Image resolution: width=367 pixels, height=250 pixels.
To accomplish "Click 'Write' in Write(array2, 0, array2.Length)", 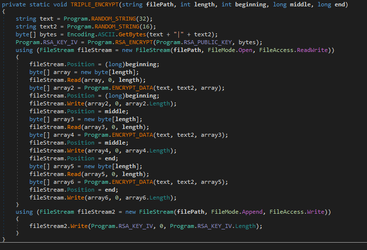I will coord(75,104).
